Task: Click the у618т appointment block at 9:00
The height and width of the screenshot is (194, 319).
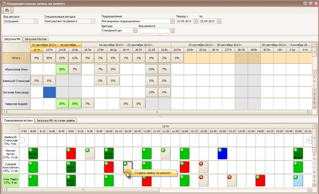Action: point(71,167)
